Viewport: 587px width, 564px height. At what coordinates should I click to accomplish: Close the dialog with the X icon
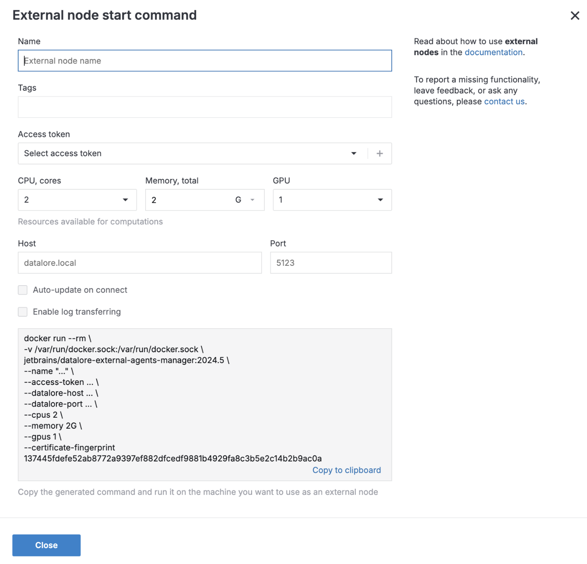point(575,16)
